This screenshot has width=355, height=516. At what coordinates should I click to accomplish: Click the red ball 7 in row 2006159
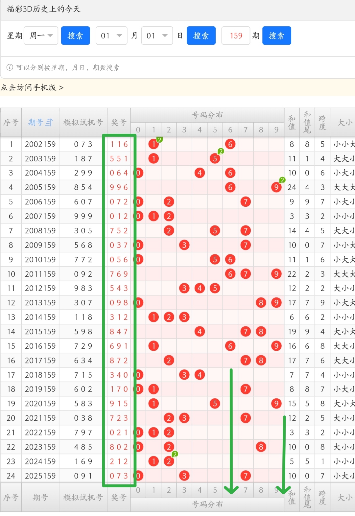246,202
